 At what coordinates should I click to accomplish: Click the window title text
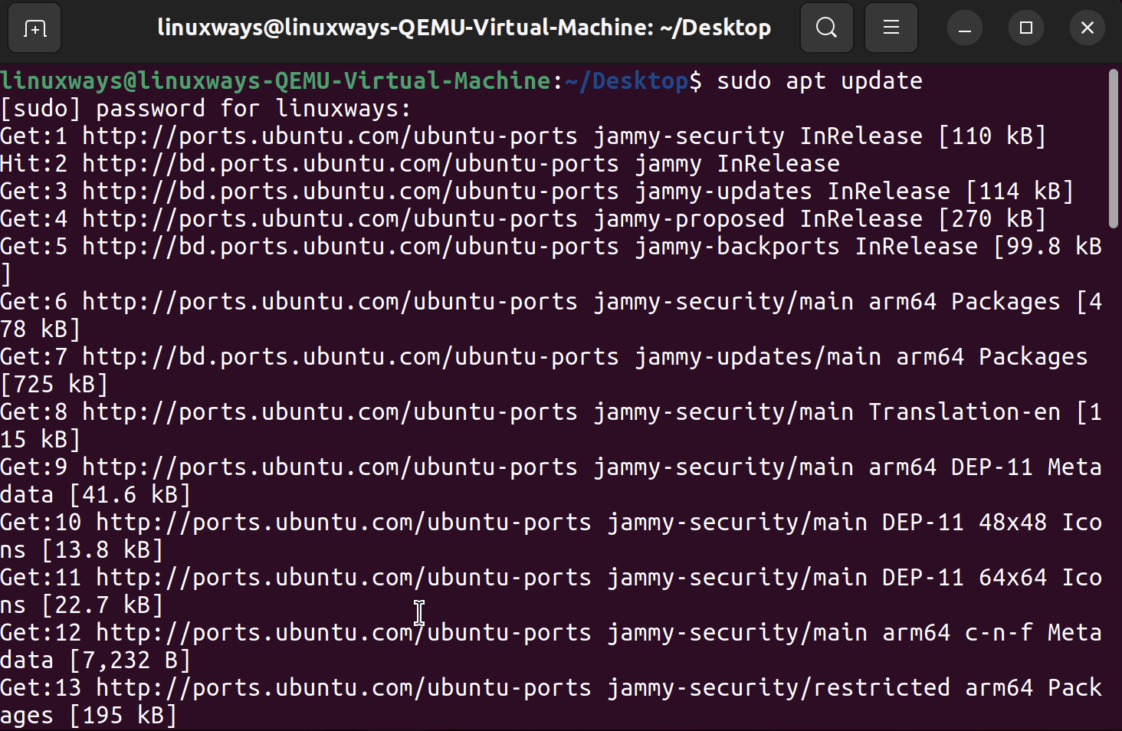464,27
